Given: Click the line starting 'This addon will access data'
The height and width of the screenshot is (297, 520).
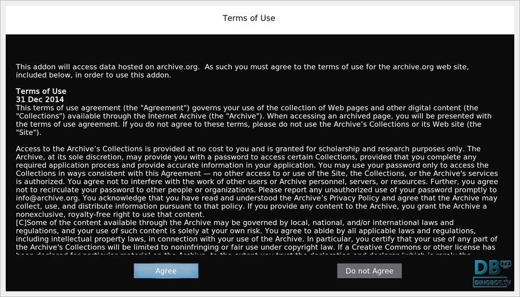Looking at the screenshot, I should coord(242,67).
